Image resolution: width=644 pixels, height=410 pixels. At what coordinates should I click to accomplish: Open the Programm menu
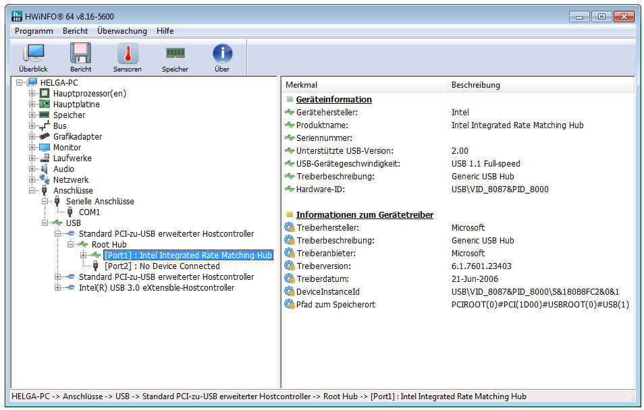34,31
